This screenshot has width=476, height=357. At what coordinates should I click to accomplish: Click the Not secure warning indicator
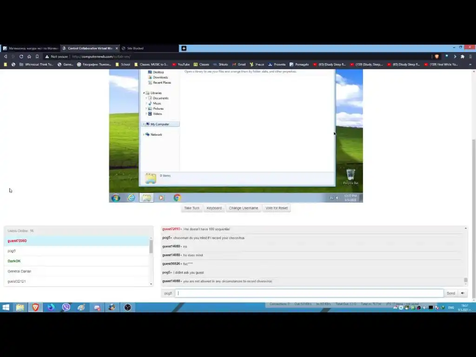click(56, 56)
